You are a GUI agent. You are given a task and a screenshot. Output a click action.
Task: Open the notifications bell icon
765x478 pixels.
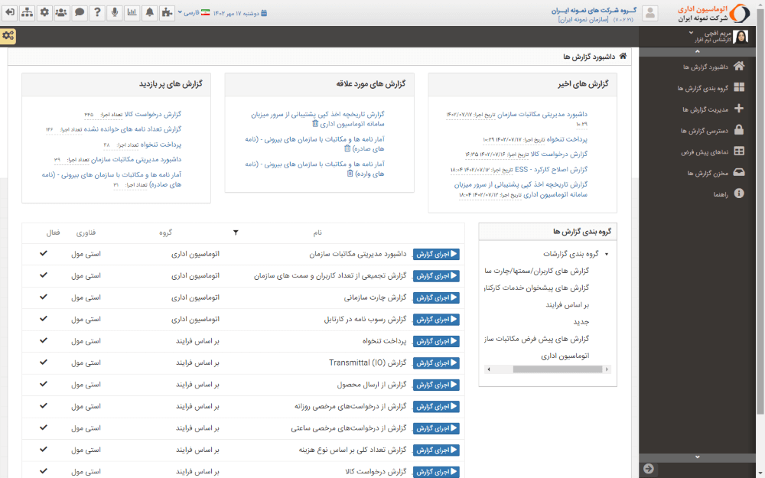[x=150, y=12]
